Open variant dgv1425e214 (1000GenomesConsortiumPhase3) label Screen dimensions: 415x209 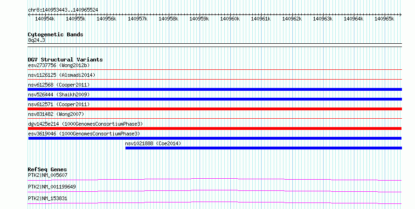coord(85,124)
